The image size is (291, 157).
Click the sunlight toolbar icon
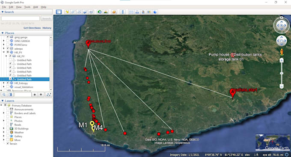106,12
